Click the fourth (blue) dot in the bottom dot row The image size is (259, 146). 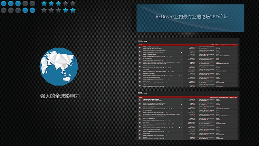pos(25,10)
